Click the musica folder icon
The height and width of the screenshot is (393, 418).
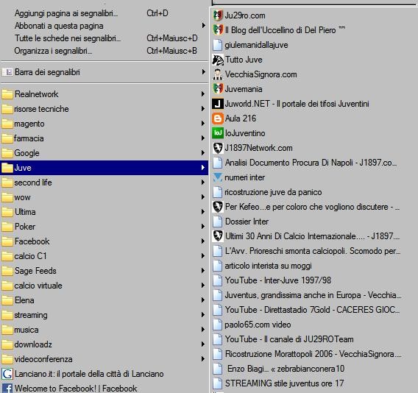(x=7, y=330)
